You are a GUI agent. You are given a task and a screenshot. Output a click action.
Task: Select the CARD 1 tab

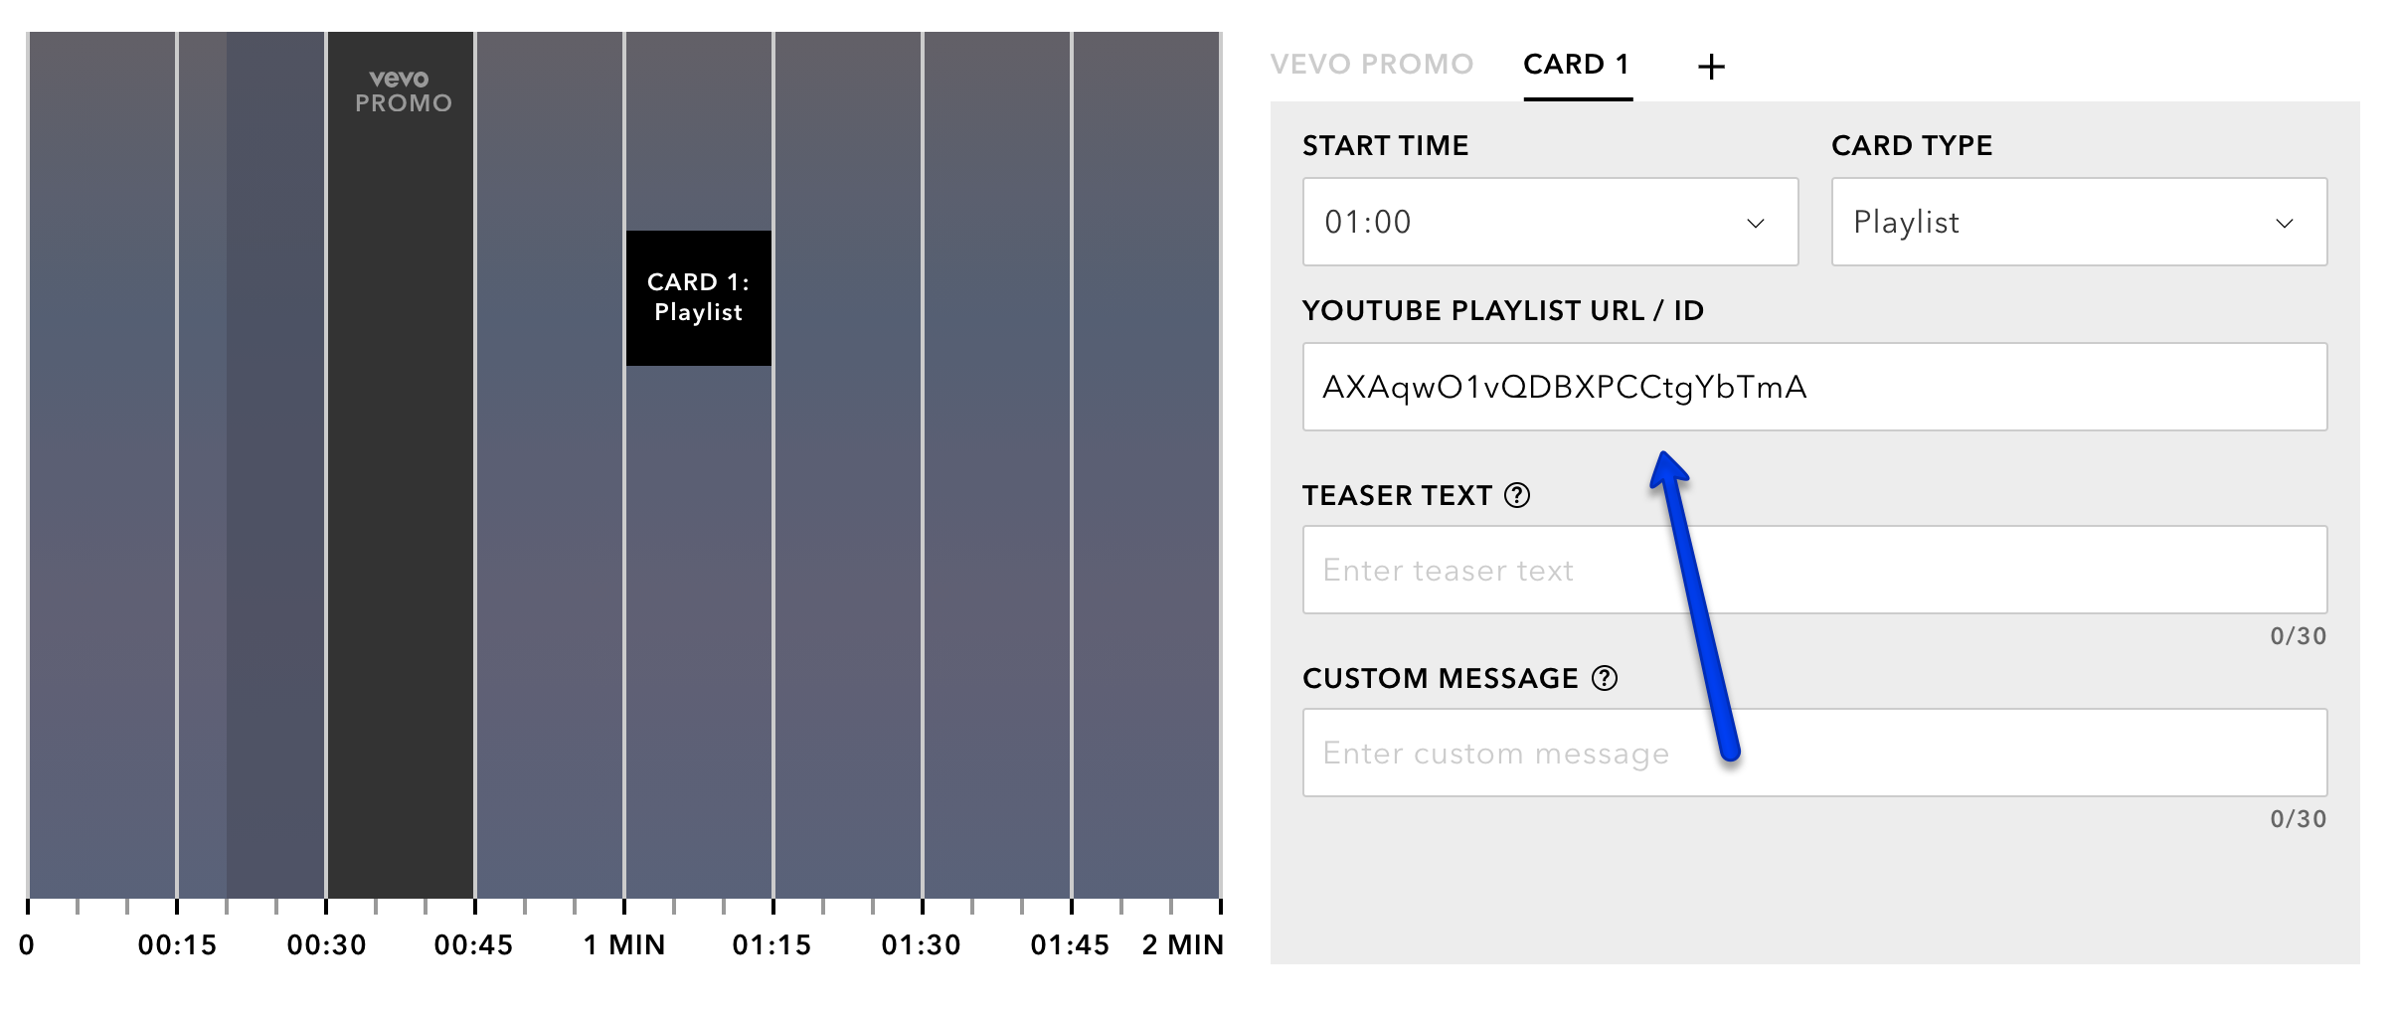pos(1577,65)
